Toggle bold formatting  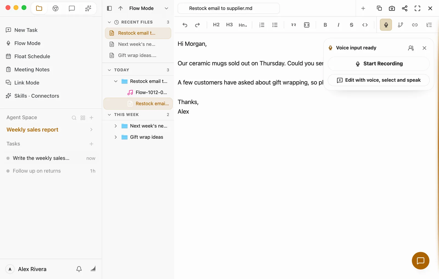325,25
